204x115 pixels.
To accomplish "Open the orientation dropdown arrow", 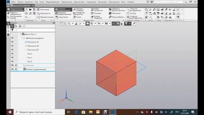I will coord(84,24).
